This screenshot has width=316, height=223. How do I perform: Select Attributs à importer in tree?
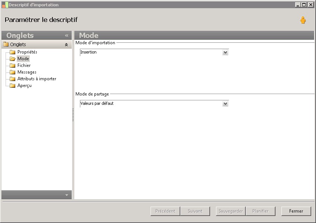37,79
